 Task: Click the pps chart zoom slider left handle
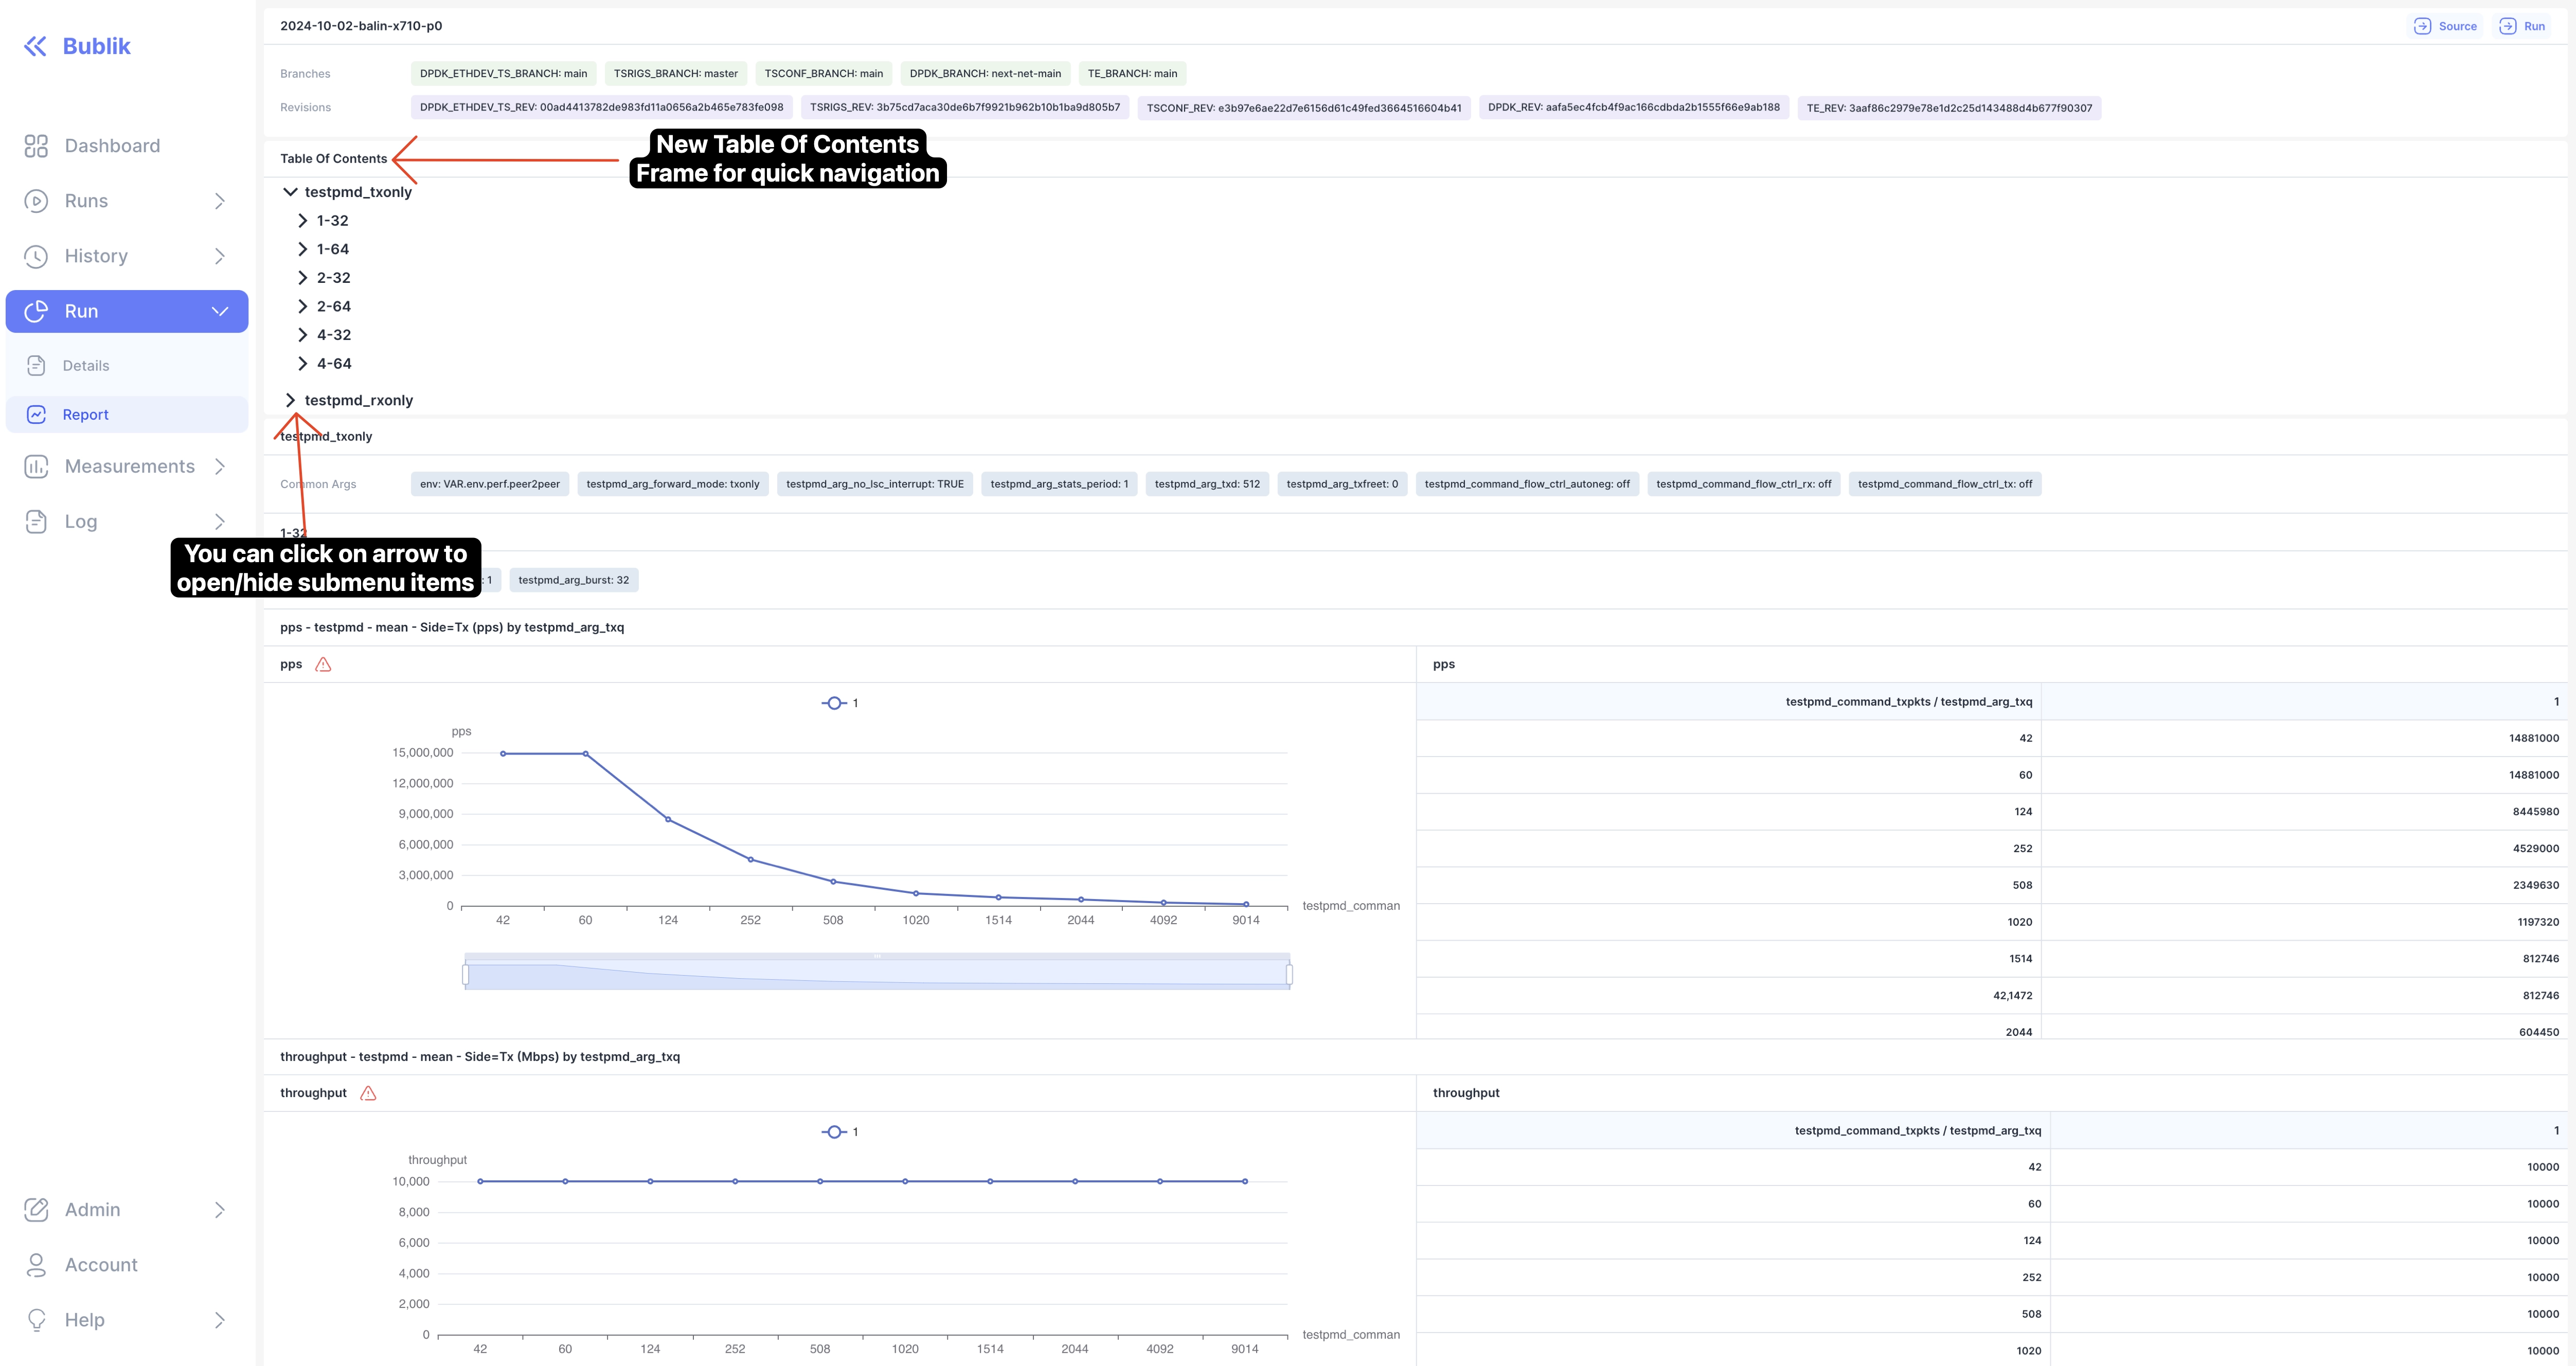tap(465, 974)
